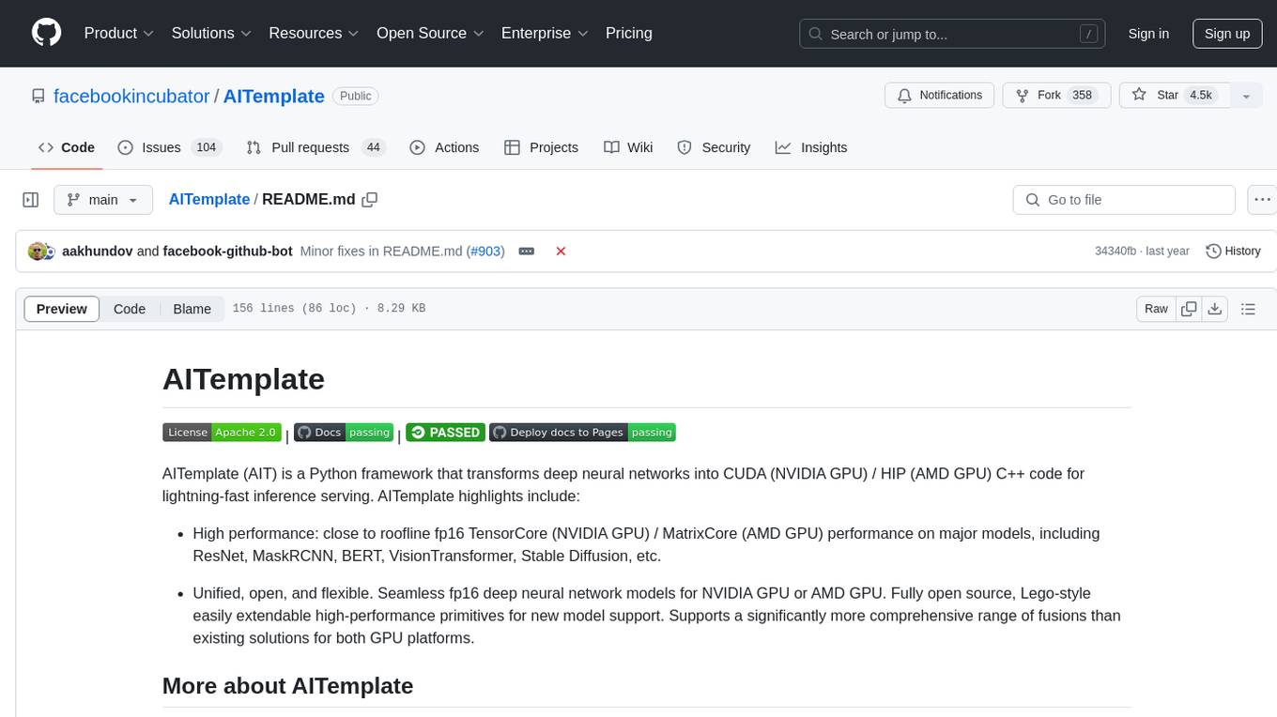Screen dimensions: 1277x717
Task: Switch to the Security tab
Action: (x=714, y=147)
